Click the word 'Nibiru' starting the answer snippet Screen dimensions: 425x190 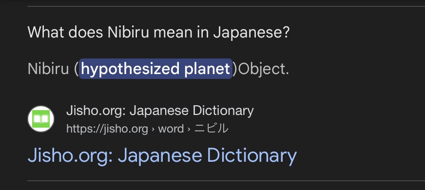48,69
